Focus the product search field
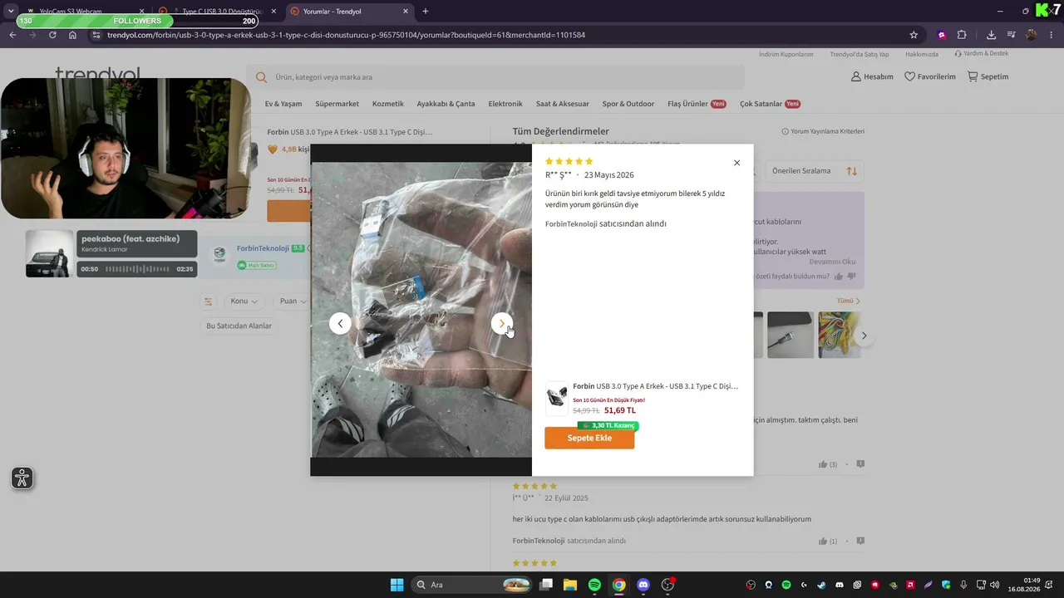Viewport: 1064px width, 598px height. (495, 77)
